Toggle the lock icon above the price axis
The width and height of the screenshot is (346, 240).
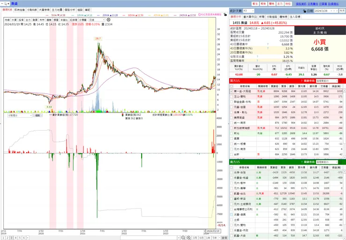coord(225,14)
